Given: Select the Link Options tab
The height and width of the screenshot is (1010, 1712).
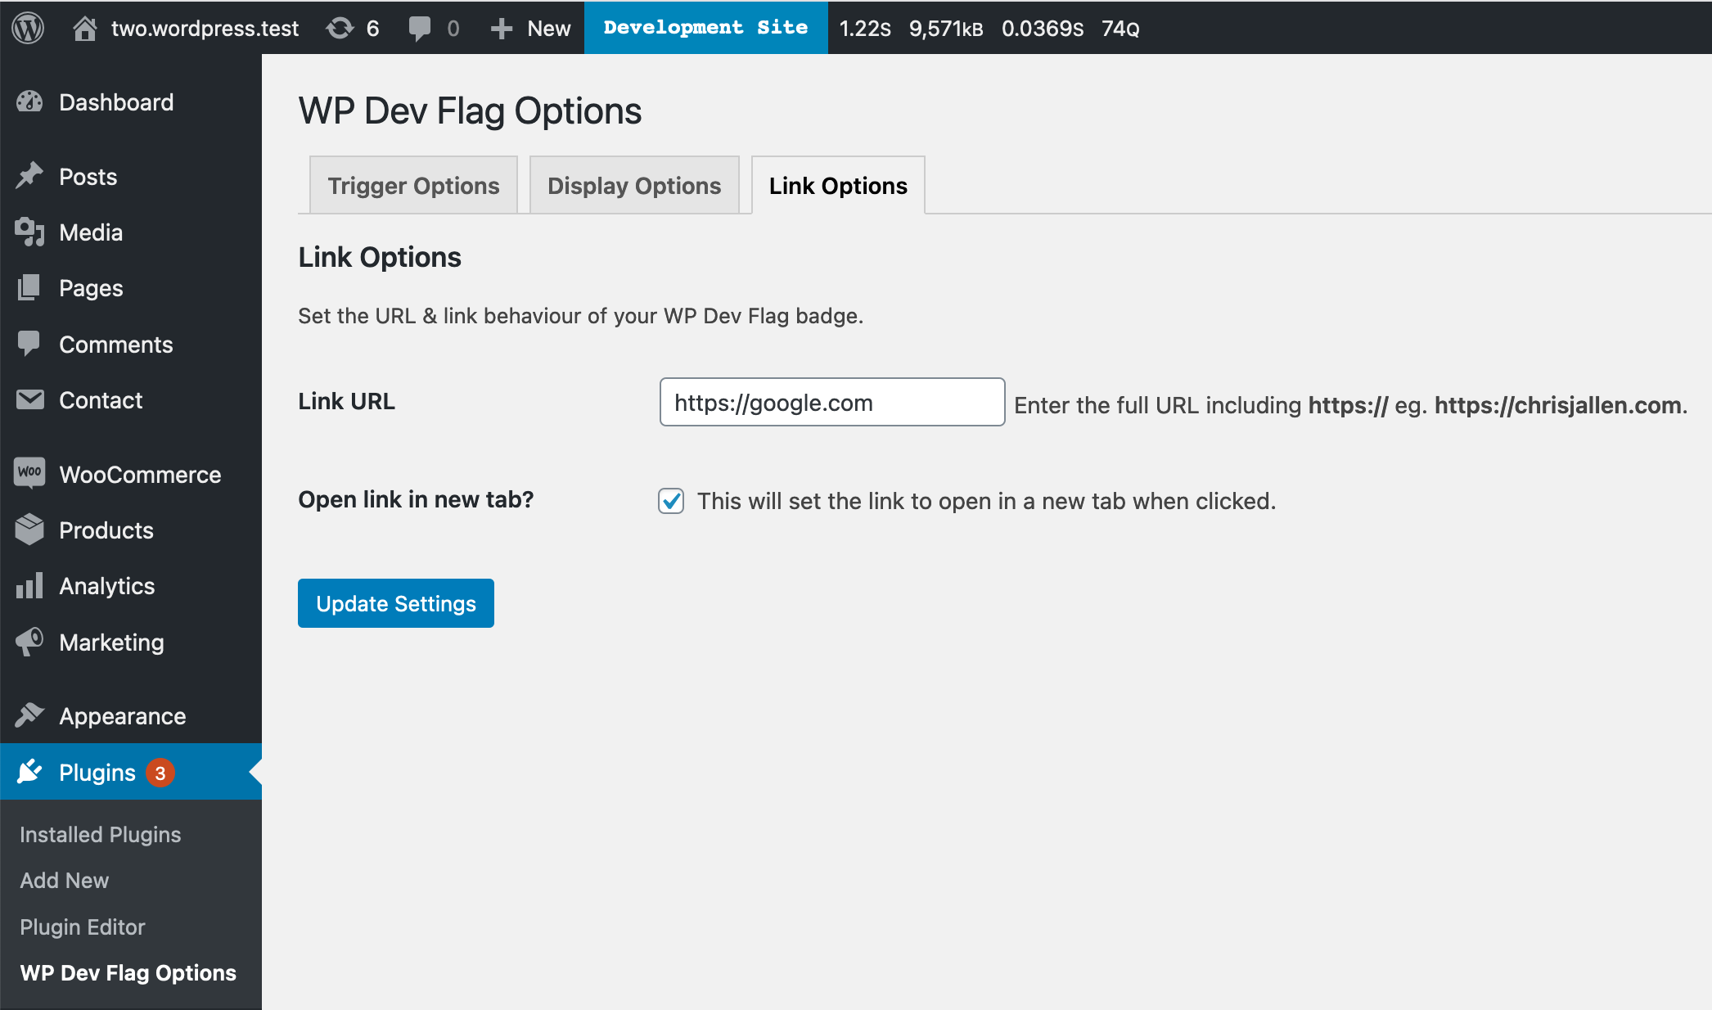Looking at the screenshot, I should click(x=838, y=186).
